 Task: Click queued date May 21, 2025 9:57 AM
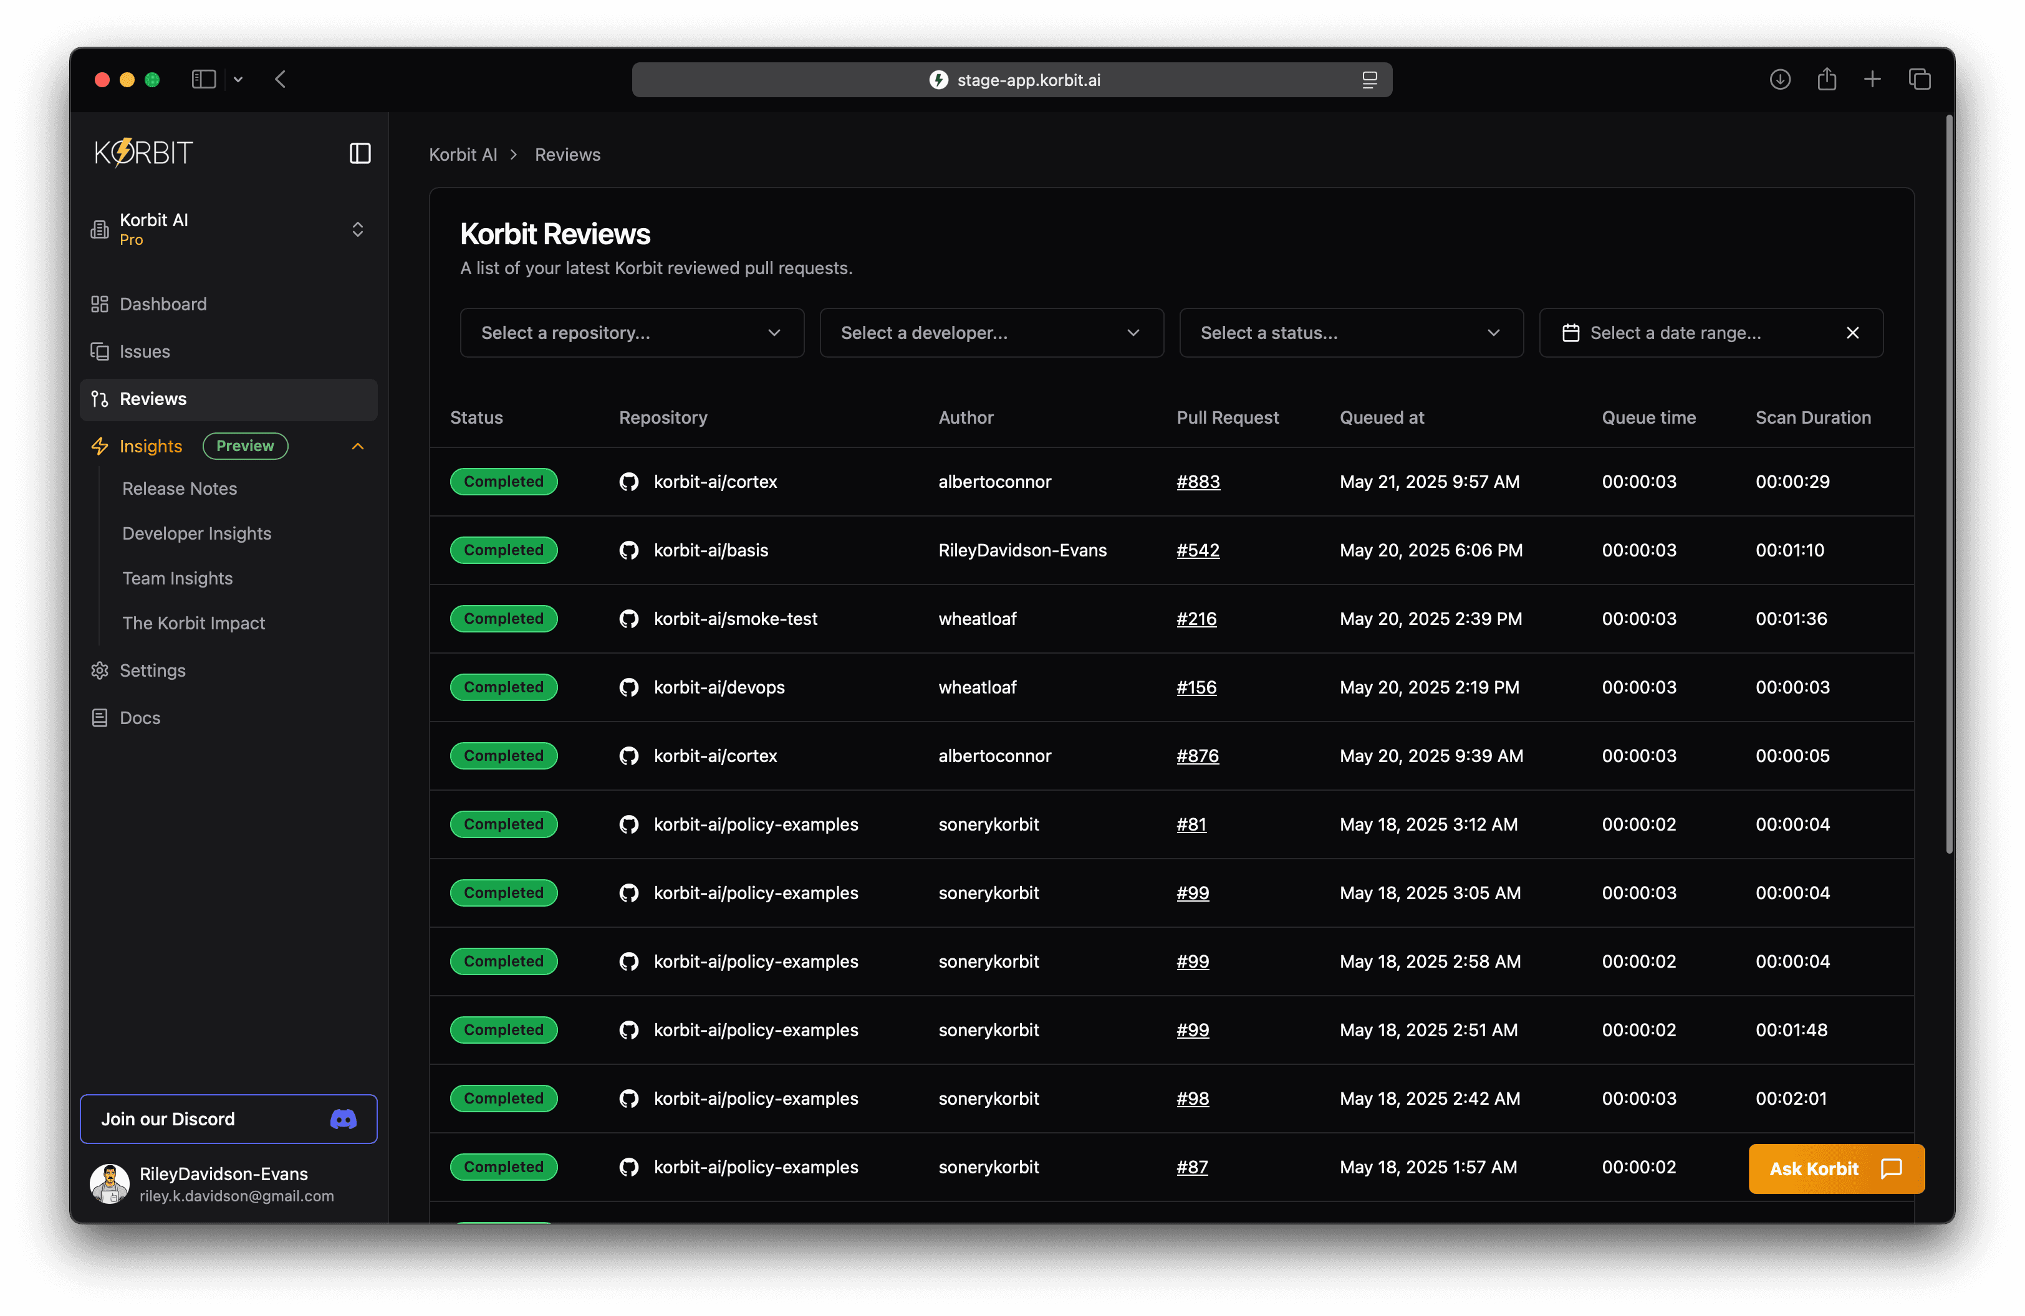pos(1430,481)
